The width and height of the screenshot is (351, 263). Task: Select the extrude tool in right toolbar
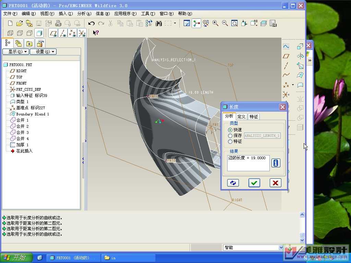pos(300,46)
